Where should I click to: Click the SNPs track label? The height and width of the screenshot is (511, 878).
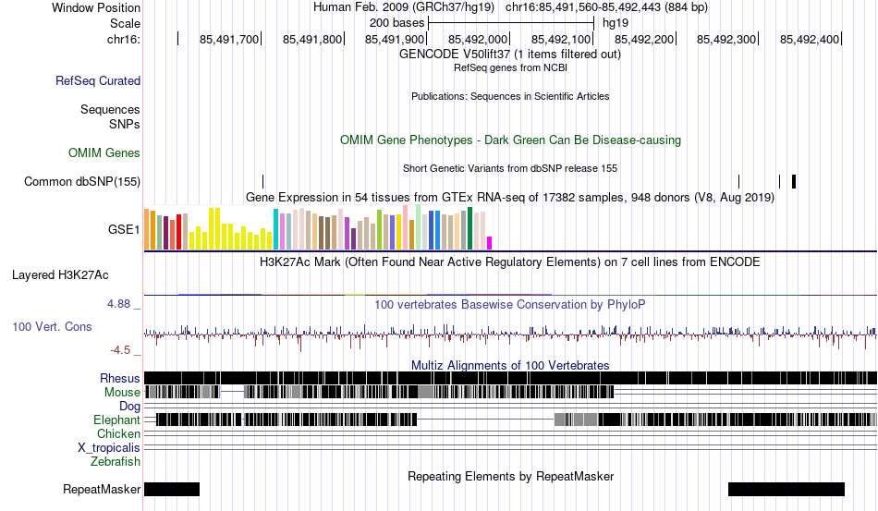pyautogui.click(x=125, y=124)
